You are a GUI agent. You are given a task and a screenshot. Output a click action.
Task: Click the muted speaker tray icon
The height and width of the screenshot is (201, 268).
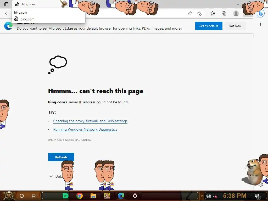(x=215, y=196)
